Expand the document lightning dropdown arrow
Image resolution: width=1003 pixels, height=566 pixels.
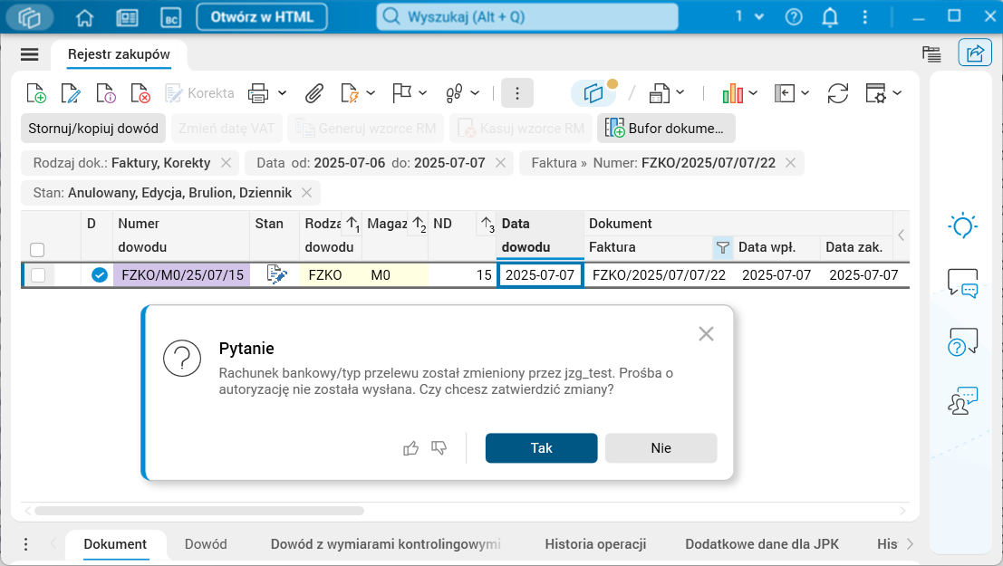point(371,93)
